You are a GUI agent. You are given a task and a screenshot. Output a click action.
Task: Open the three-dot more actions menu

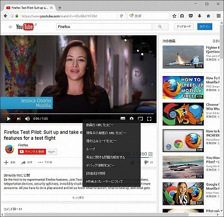pos(45,162)
